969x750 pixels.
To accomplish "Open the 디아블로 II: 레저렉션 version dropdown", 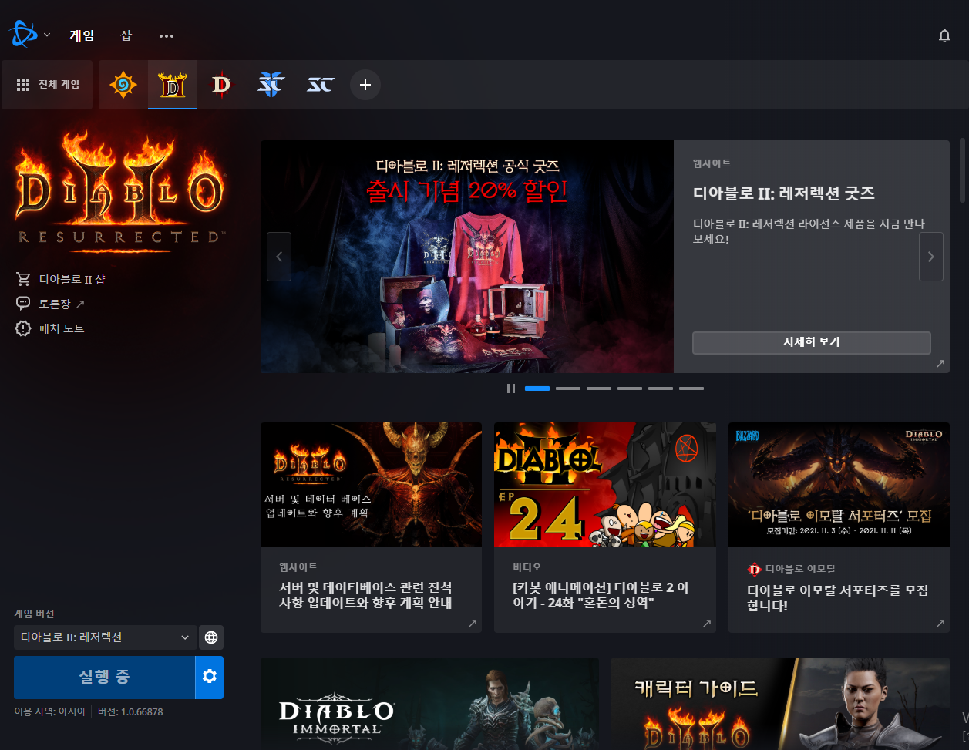I will 106,637.
